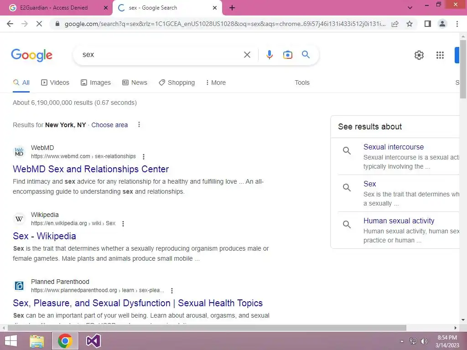Open Chrome three-dot menu

(457, 24)
